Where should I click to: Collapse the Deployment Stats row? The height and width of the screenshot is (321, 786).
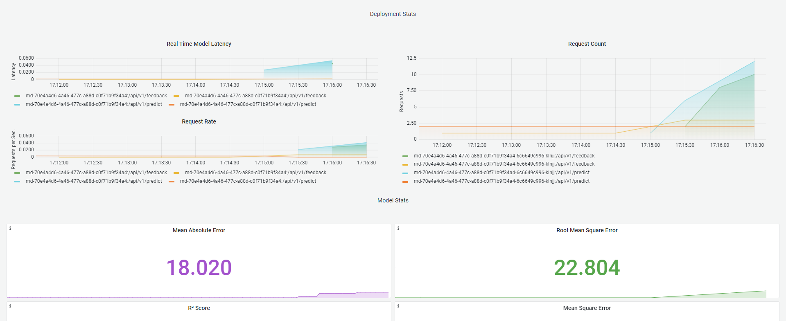click(393, 14)
